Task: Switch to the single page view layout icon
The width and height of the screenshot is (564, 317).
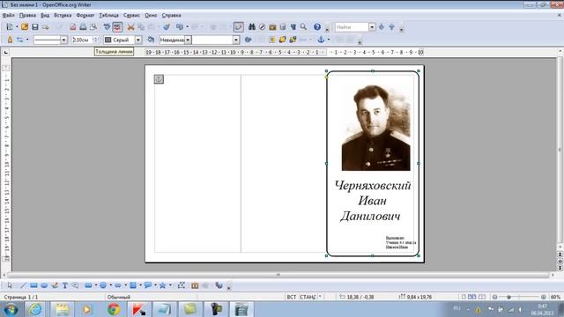Action: click(x=464, y=297)
